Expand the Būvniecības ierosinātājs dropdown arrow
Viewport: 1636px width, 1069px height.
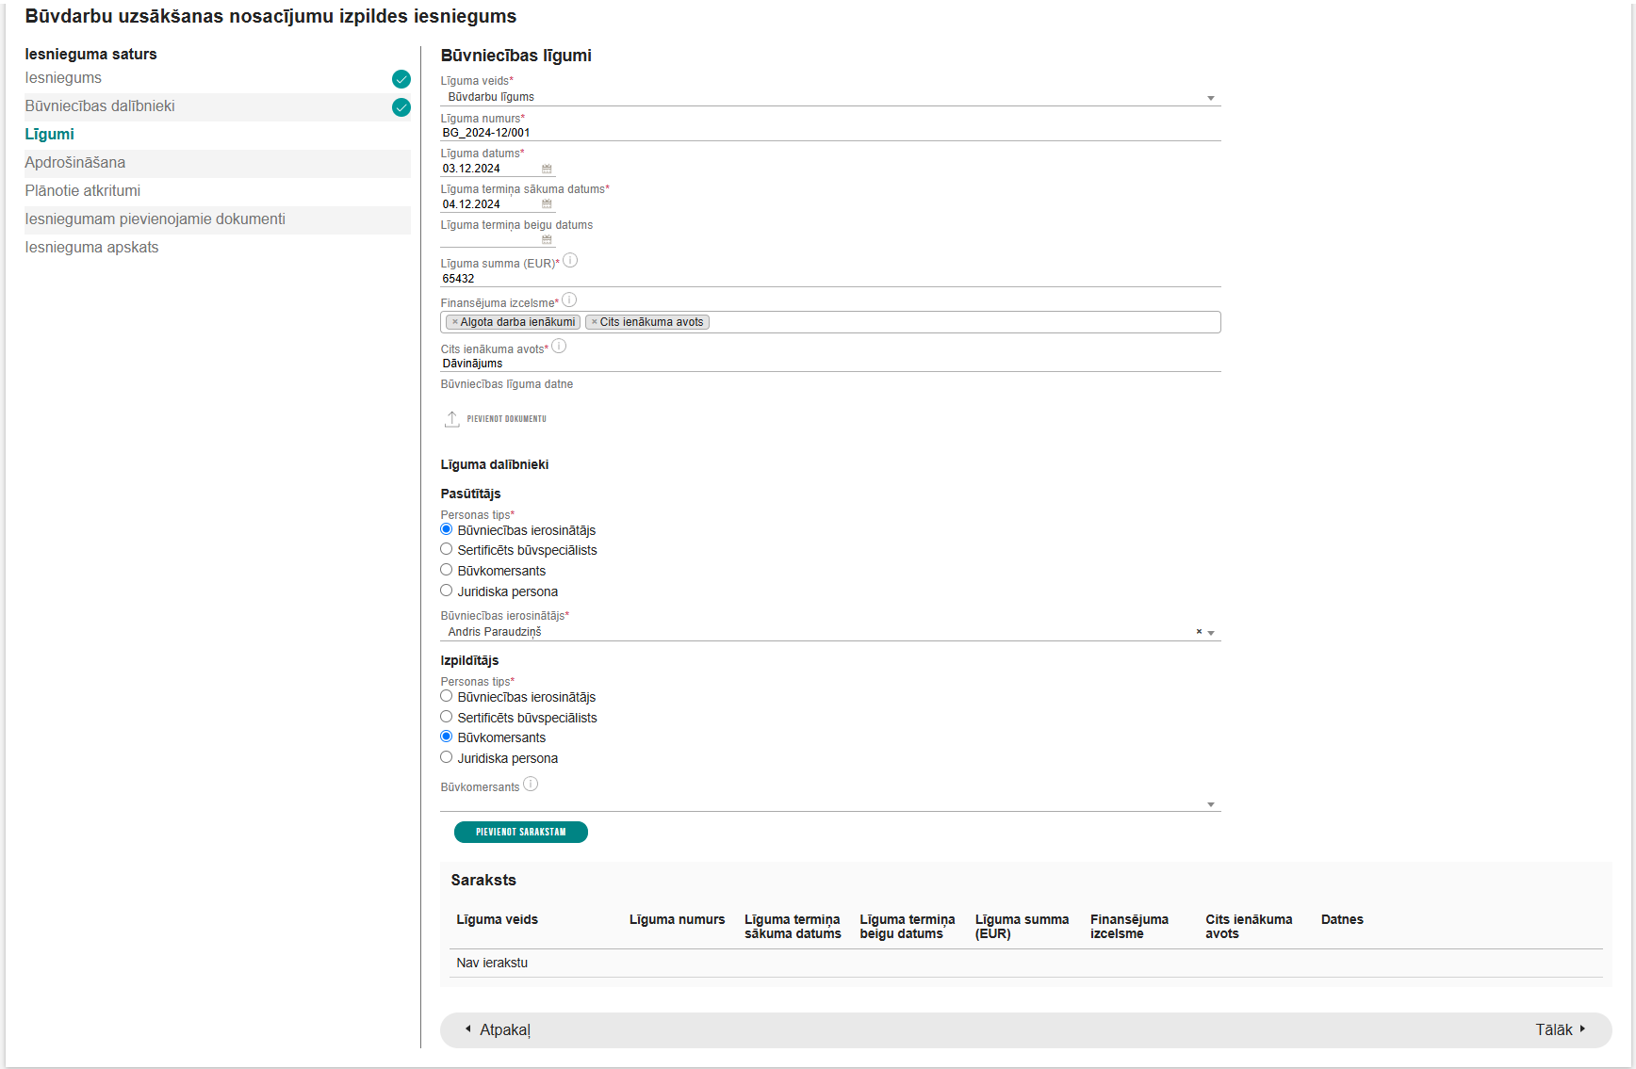coord(1211,633)
